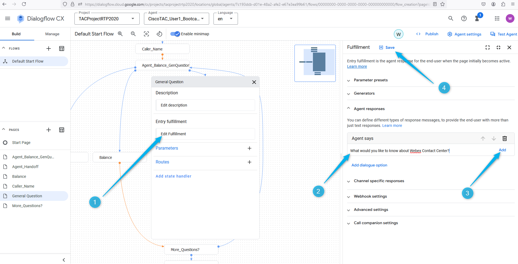The image size is (518, 264).
Task: Click the Edit Fulfillment field
Action: pos(206,134)
